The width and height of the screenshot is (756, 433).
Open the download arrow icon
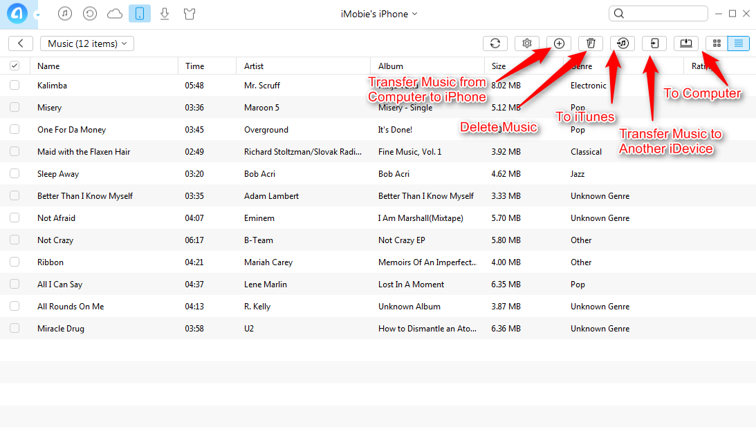165,14
